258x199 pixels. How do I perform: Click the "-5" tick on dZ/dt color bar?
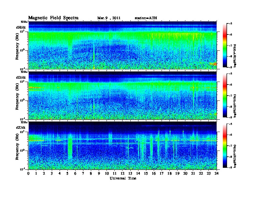click(x=230, y=124)
